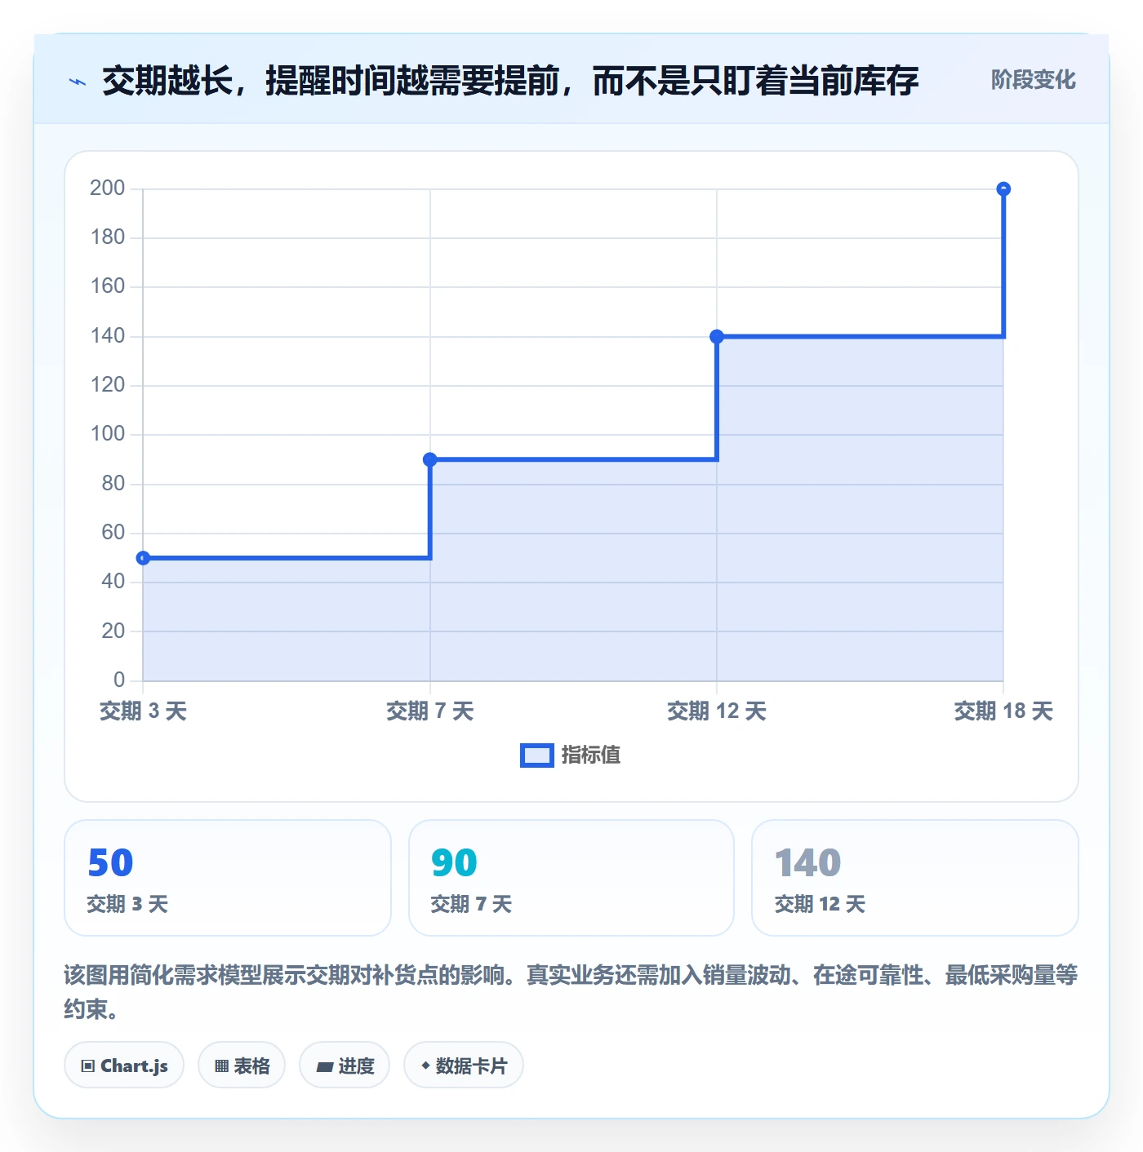Click the square icon in Chart.js chip

click(88, 1066)
